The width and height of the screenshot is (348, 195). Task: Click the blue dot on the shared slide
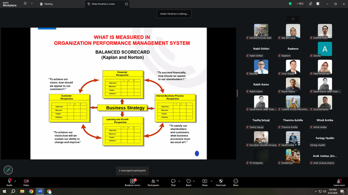pos(197,153)
